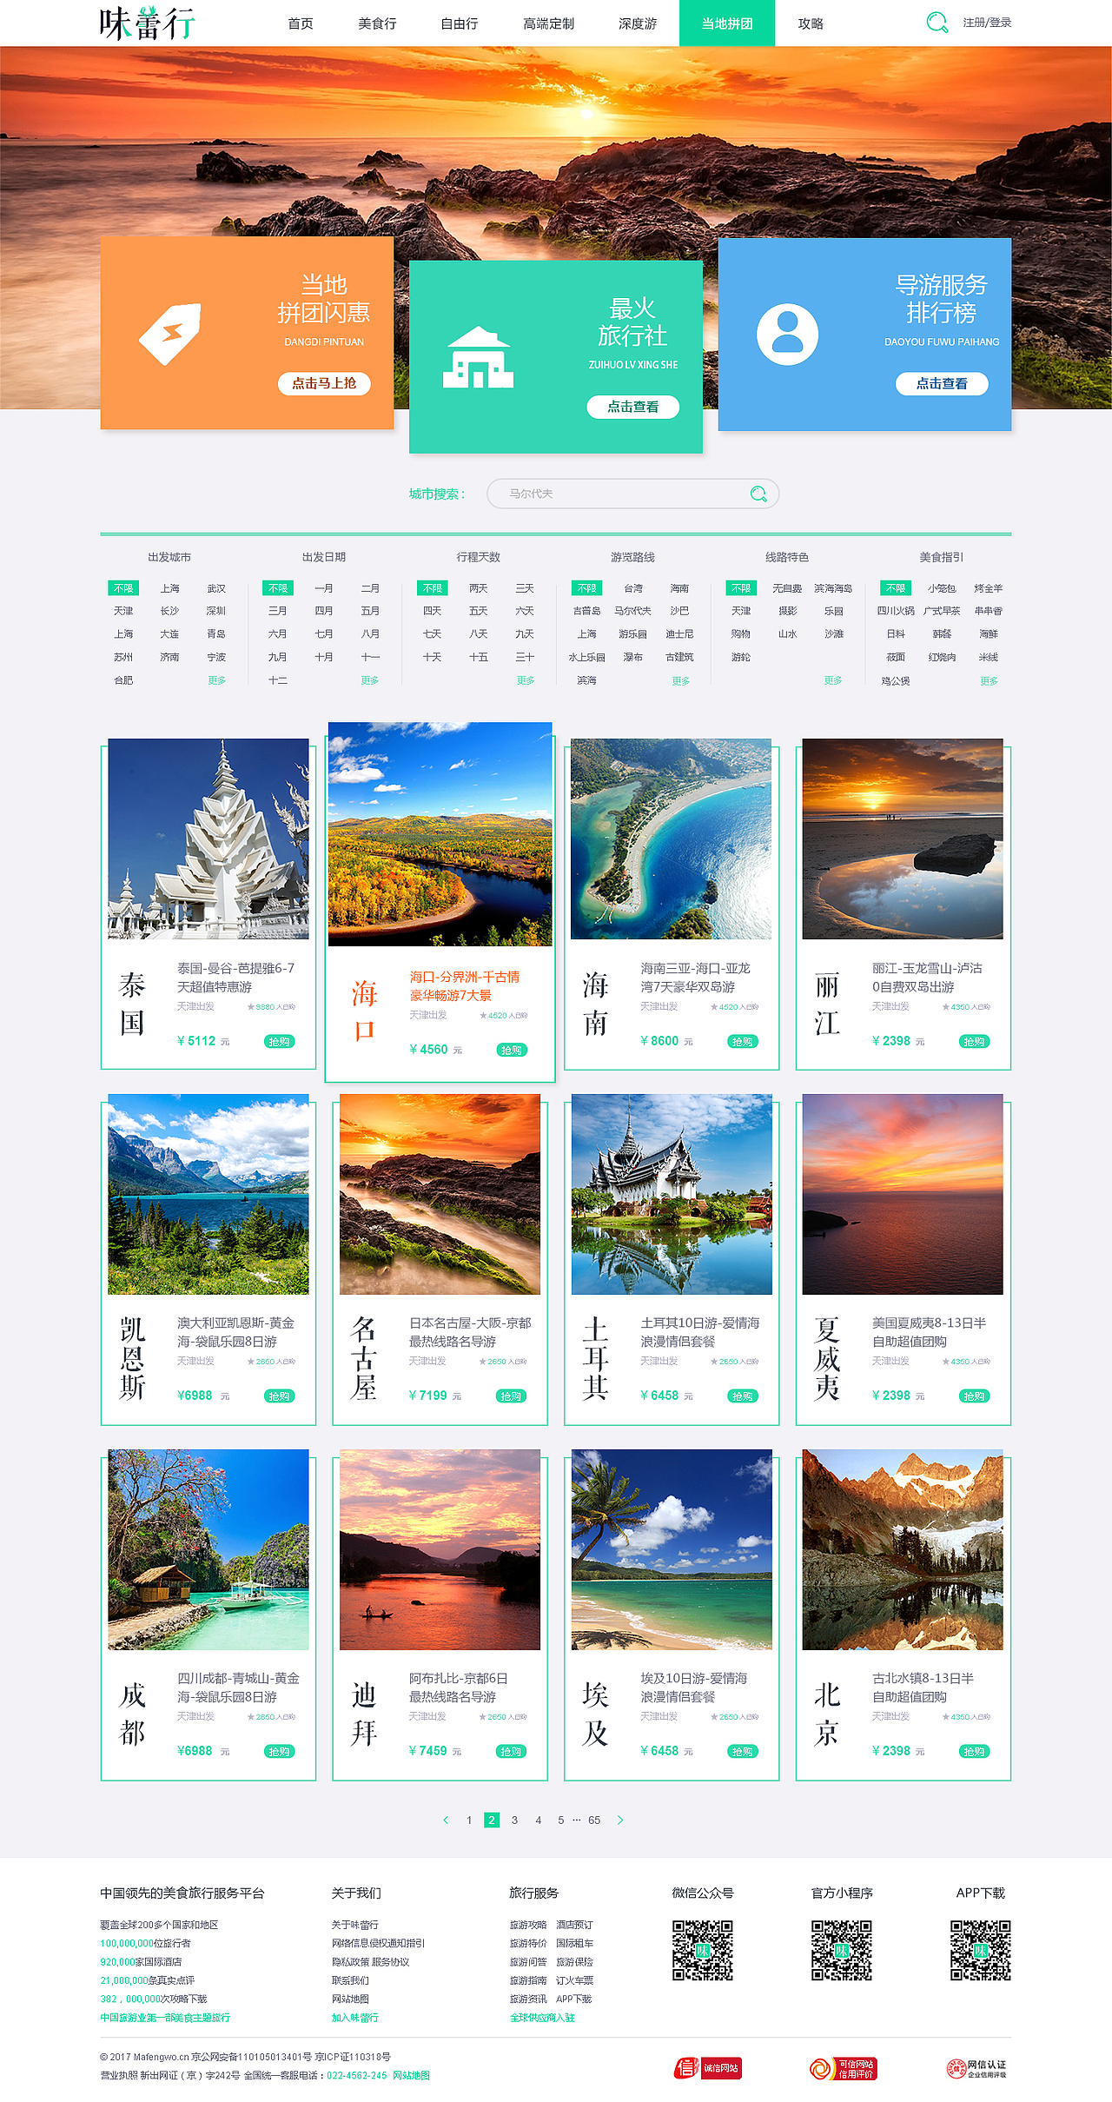Click the 加入味蕾行 footer link
This screenshot has width=1112, height=2102.
354,2018
